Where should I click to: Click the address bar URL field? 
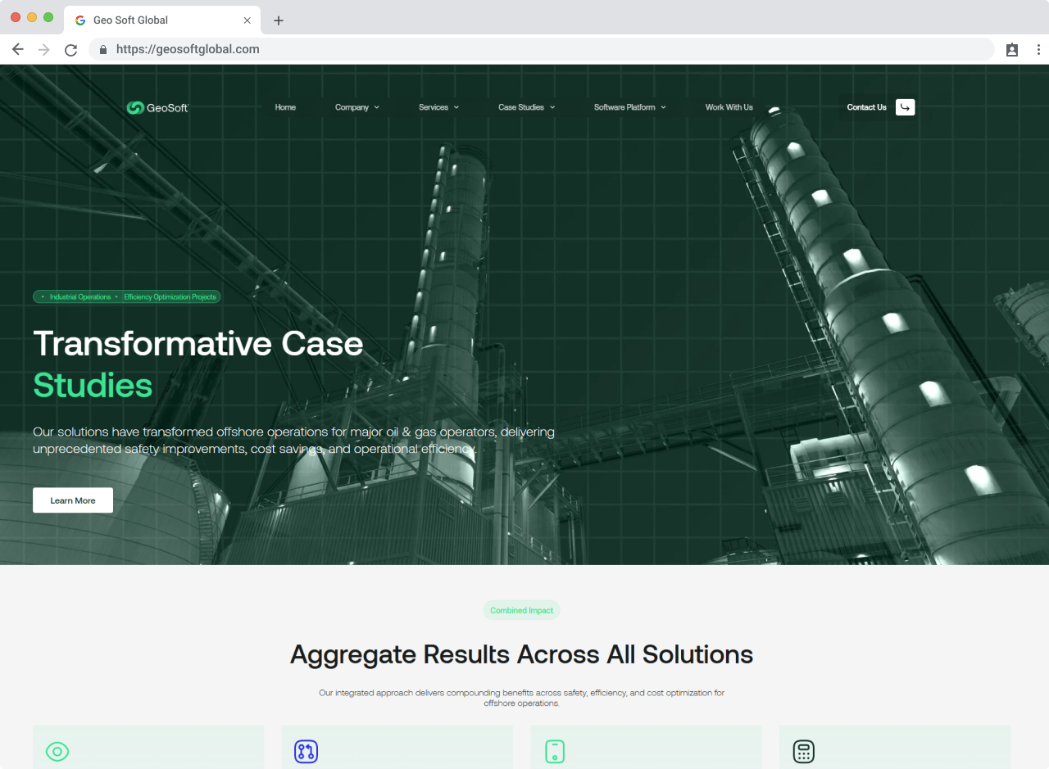click(x=541, y=50)
